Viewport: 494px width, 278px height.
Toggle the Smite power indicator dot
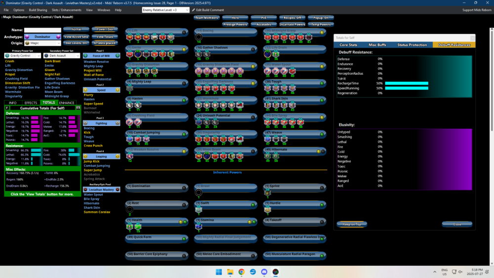click(184, 49)
